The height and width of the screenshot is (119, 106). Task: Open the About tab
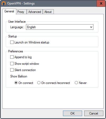[x=48, y=12]
